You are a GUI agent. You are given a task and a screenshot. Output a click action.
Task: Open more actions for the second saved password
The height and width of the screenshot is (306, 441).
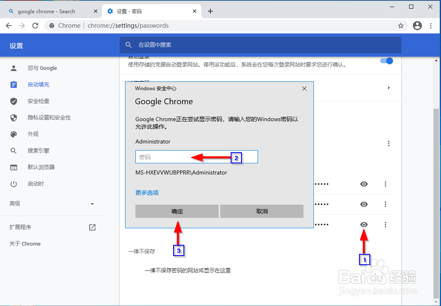click(386, 204)
